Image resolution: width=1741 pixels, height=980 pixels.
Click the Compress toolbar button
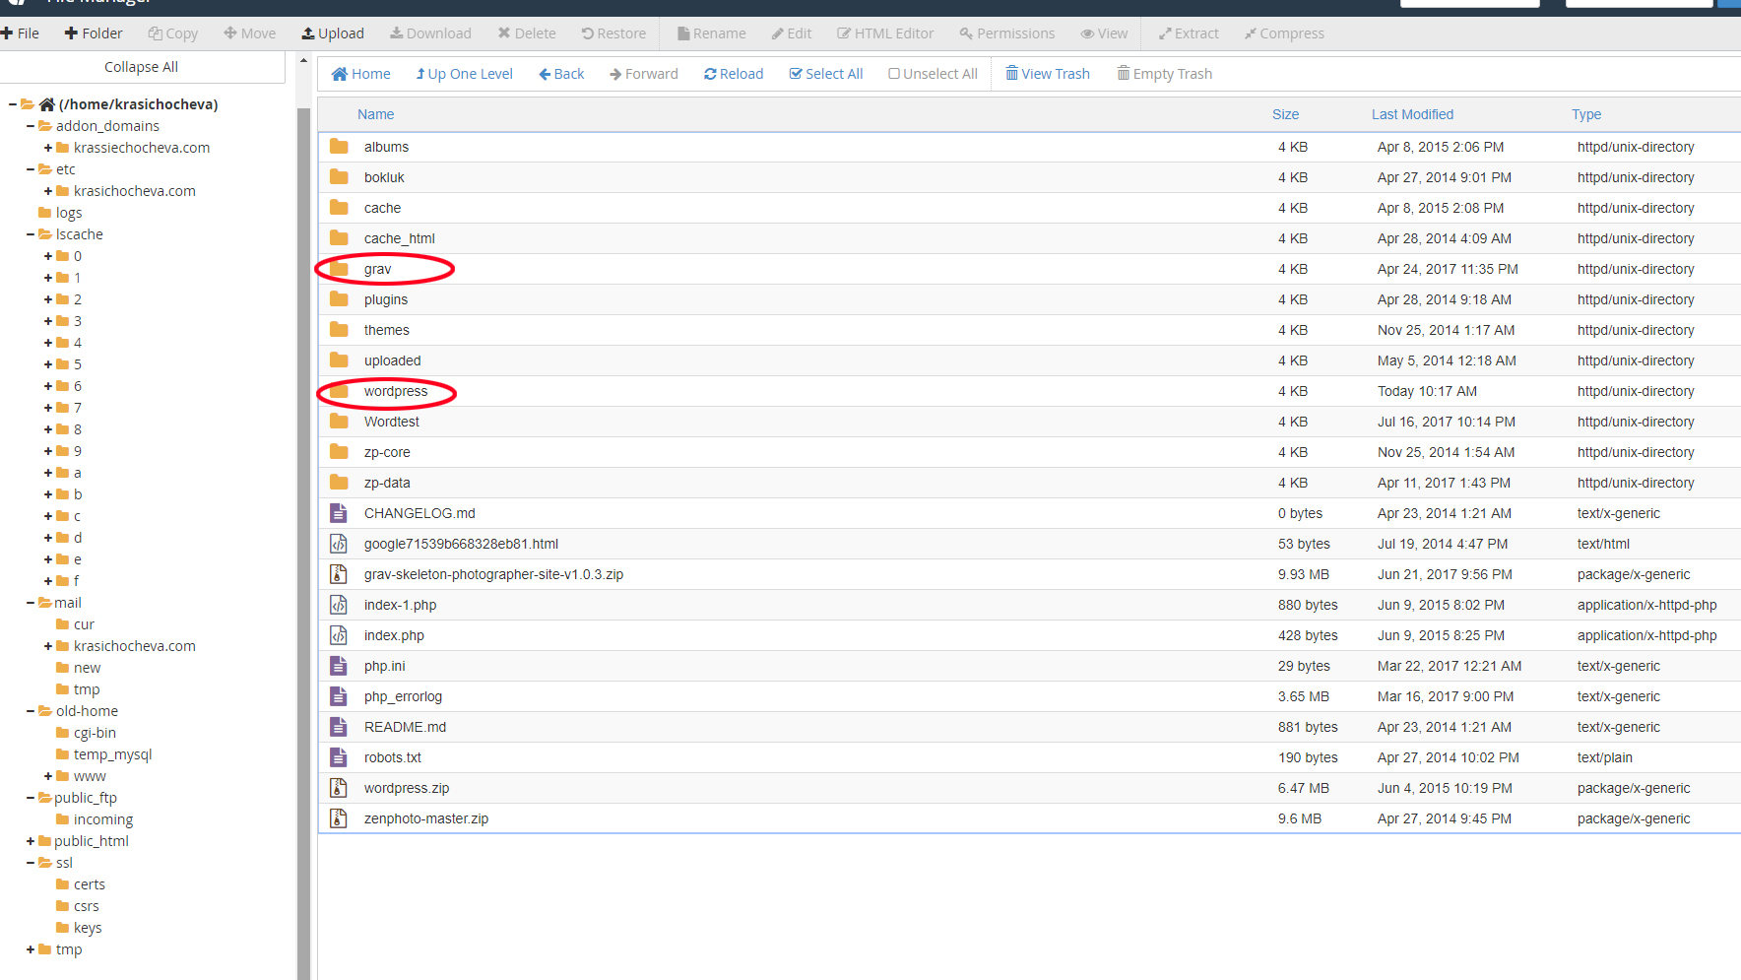click(1284, 33)
